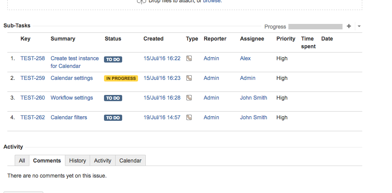Screen dimensions: 392x193
Task: Click sub-task type icon for TEST-258
Action: (x=189, y=58)
